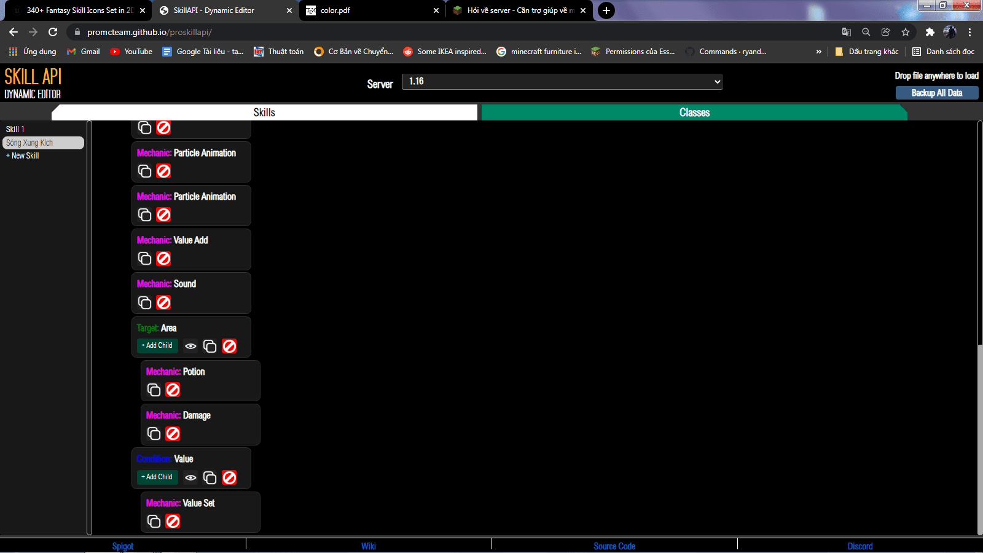Image resolution: width=983 pixels, height=553 pixels.
Task: Click the Backup All Data button
Action: pos(937,93)
